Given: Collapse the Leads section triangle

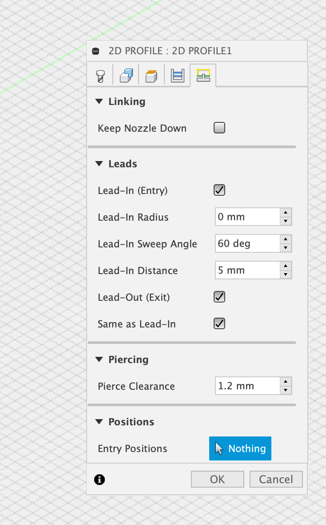Looking at the screenshot, I should (x=99, y=164).
